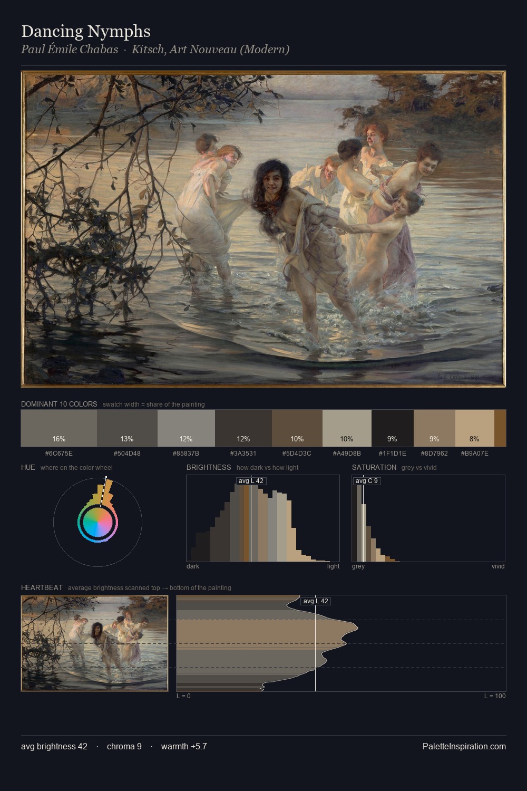527x791 pixels.
Task: Click the 'avg L 42' label in brightness chart
Action: (251, 481)
